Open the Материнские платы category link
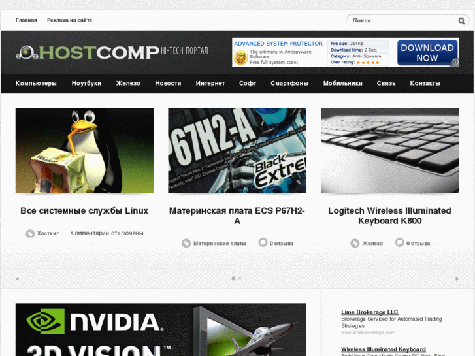Viewport: 475px width, 356px height. (x=220, y=243)
